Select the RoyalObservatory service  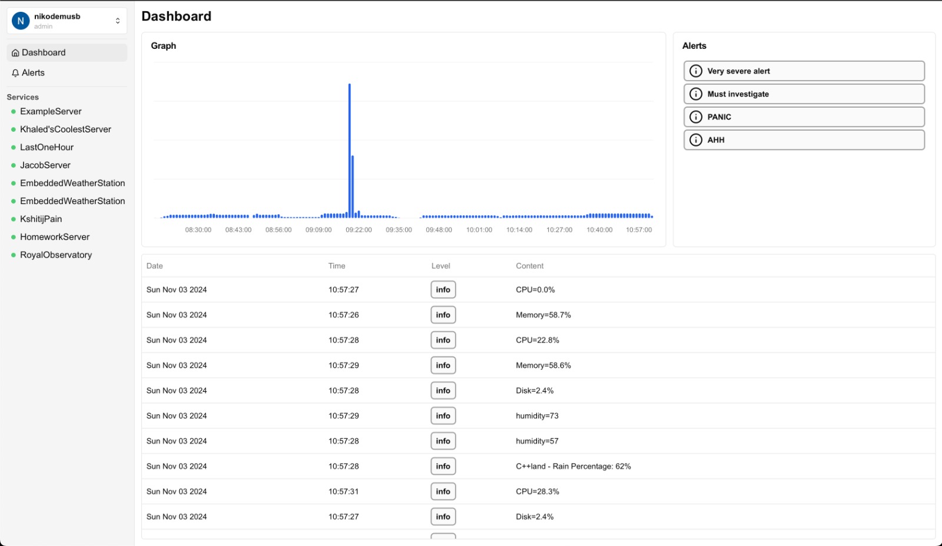tap(56, 255)
